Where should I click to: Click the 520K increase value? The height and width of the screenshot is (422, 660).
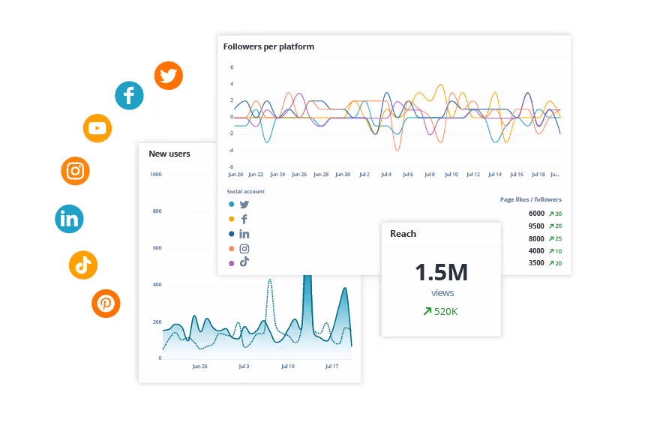click(445, 312)
